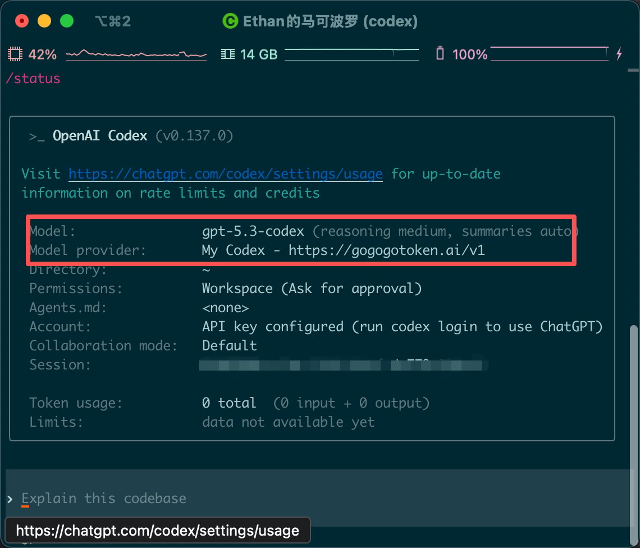Click the URL tooltip at bottom left
Screen dimensions: 640x548
[158, 531]
